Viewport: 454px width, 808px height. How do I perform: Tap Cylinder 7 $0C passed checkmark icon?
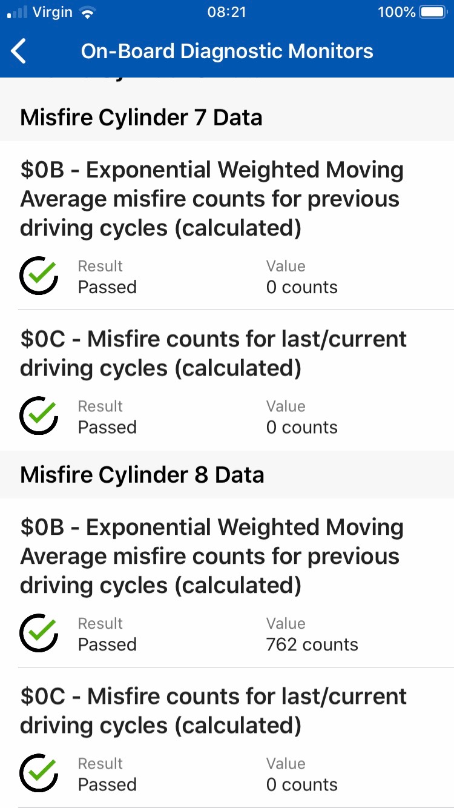coord(39,416)
